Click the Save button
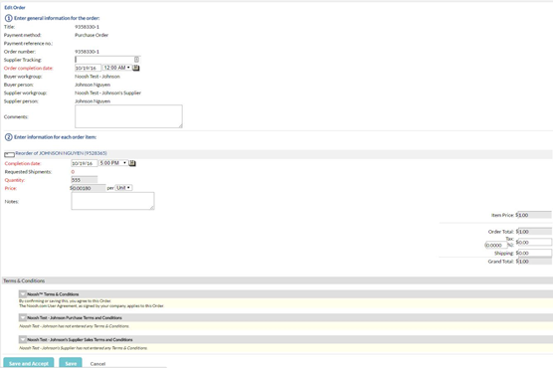The image size is (553, 368). pyautogui.click(x=71, y=363)
